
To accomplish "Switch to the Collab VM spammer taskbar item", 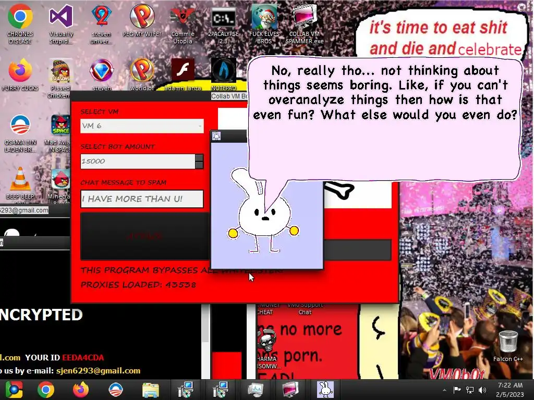I will [x=290, y=390].
